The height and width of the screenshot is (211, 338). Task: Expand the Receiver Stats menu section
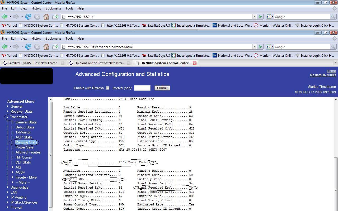click(7, 111)
